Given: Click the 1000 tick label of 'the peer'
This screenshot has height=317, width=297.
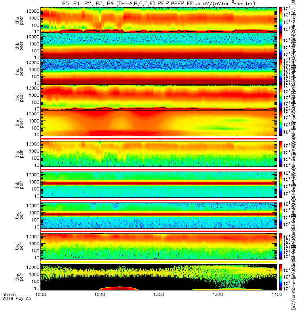Looking at the screenshot, I should (34, 121).
